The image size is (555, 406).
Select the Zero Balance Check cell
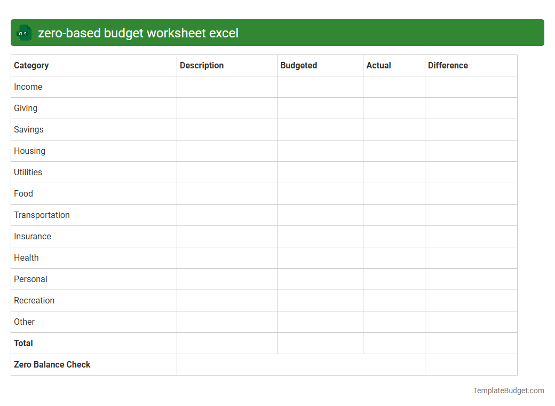click(52, 364)
